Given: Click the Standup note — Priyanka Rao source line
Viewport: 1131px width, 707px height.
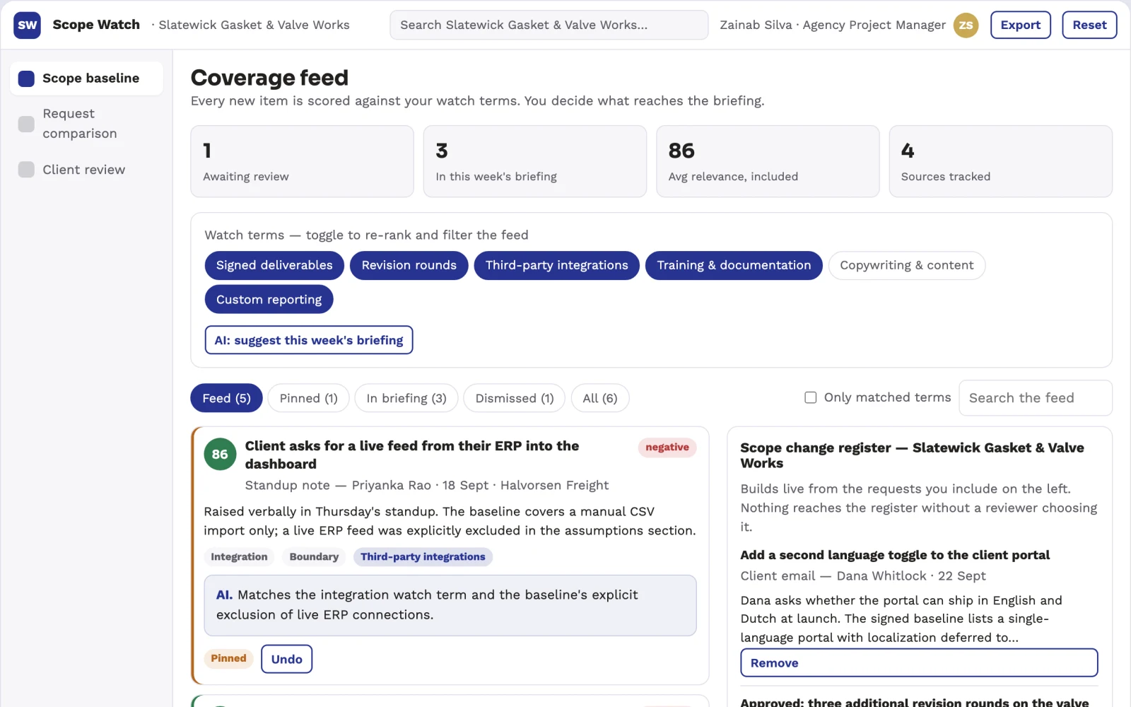Looking at the screenshot, I should coord(427,485).
